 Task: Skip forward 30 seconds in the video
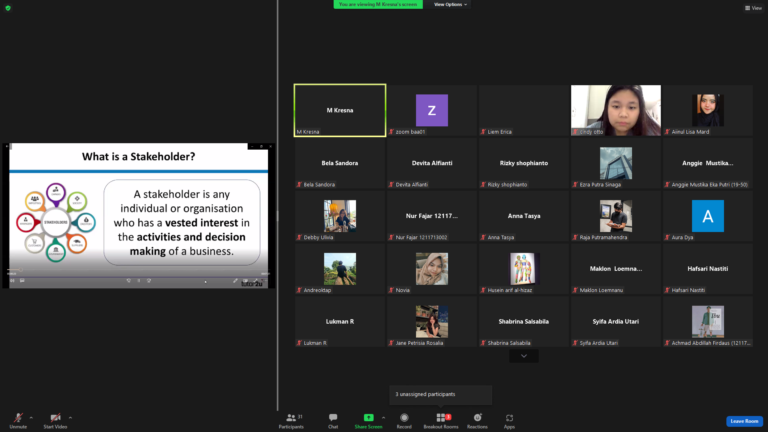click(x=149, y=281)
